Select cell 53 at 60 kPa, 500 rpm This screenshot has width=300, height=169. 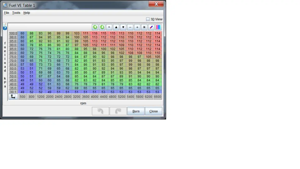point(22,69)
